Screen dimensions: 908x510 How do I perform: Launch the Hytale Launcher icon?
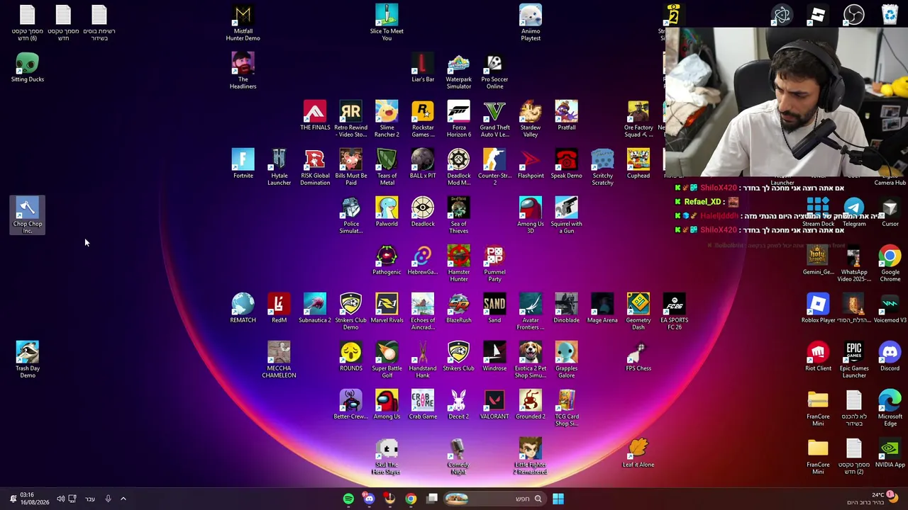pyautogui.click(x=279, y=167)
